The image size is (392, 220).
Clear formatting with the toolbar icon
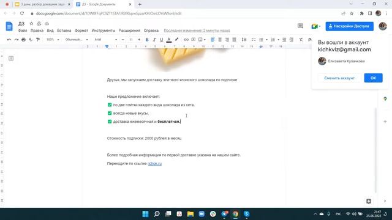tap(301, 40)
